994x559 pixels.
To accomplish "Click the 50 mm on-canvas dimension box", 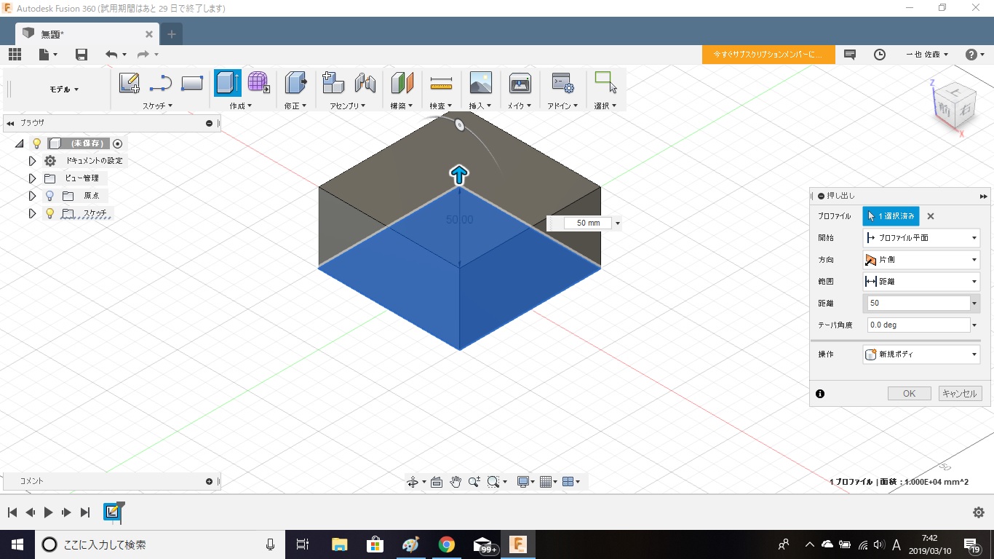I will click(x=588, y=223).
